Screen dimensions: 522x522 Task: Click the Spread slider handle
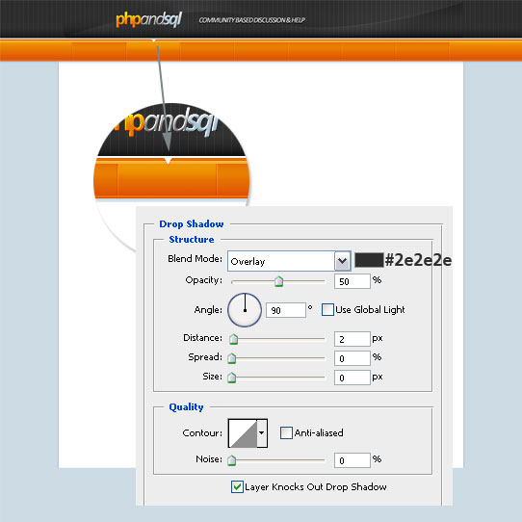point(232,358)
